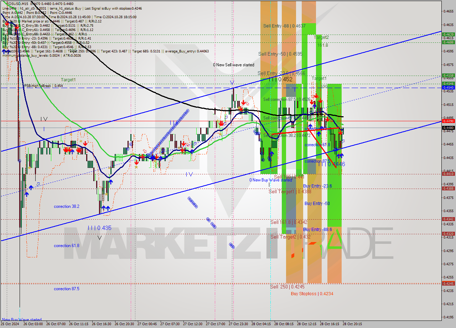456x328 pixels.
Task: Click the 'Sell Entry -23.6 | 0.4566' label
Action: pyautogui.click(x=281, y=73)
